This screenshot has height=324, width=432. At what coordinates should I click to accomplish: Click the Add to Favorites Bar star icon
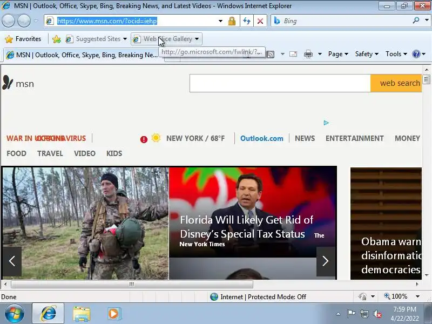pos(57,39)
